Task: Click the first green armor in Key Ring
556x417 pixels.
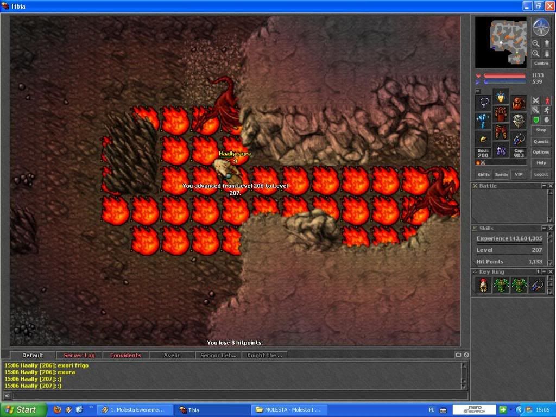Action: (501, 285)
